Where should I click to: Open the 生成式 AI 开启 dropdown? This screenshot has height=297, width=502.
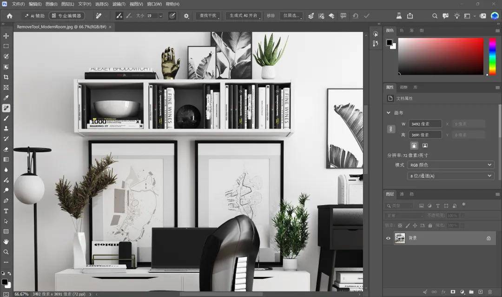point(244,16)
